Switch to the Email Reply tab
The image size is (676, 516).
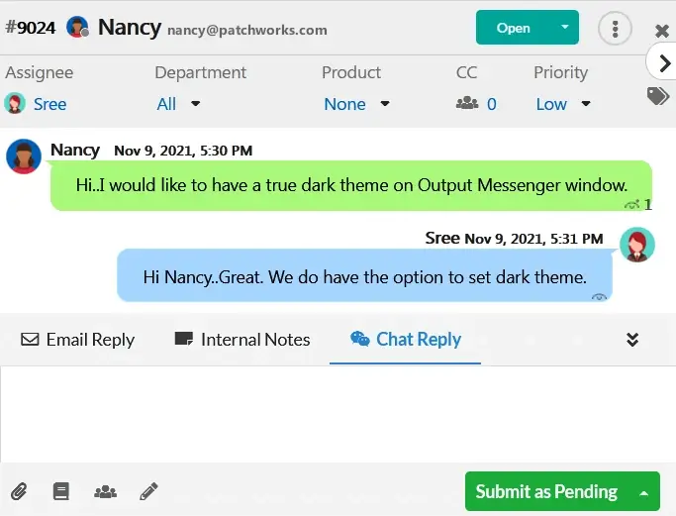78,340
